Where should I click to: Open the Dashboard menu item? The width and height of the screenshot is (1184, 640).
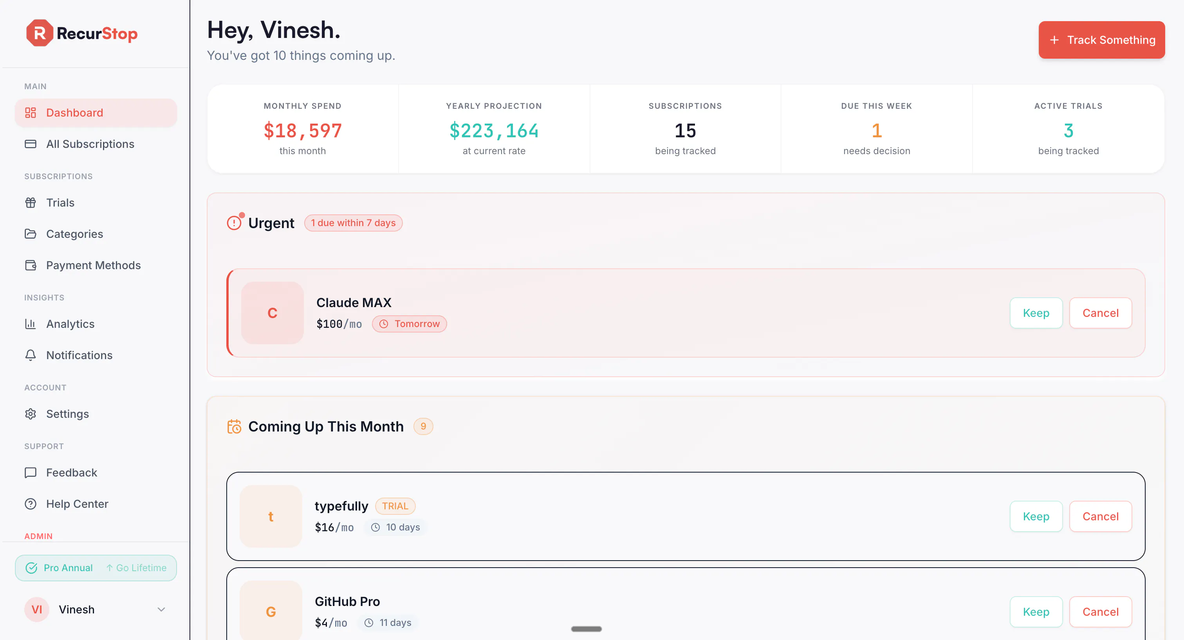[x=96, y=113]
